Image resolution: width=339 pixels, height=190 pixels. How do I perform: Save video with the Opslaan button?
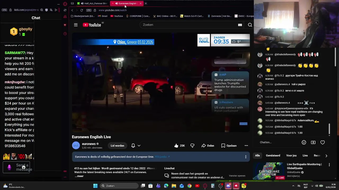tap(229, 146)
